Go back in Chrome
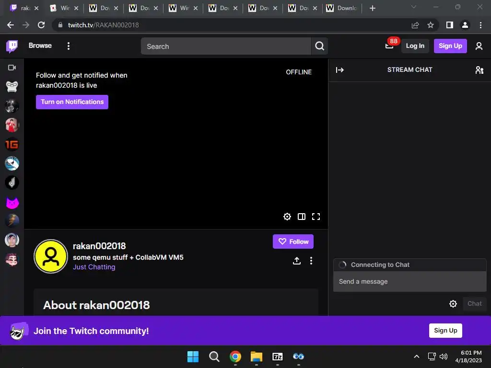The width and height of the screenshot is (491, 368). pos(11,25)
